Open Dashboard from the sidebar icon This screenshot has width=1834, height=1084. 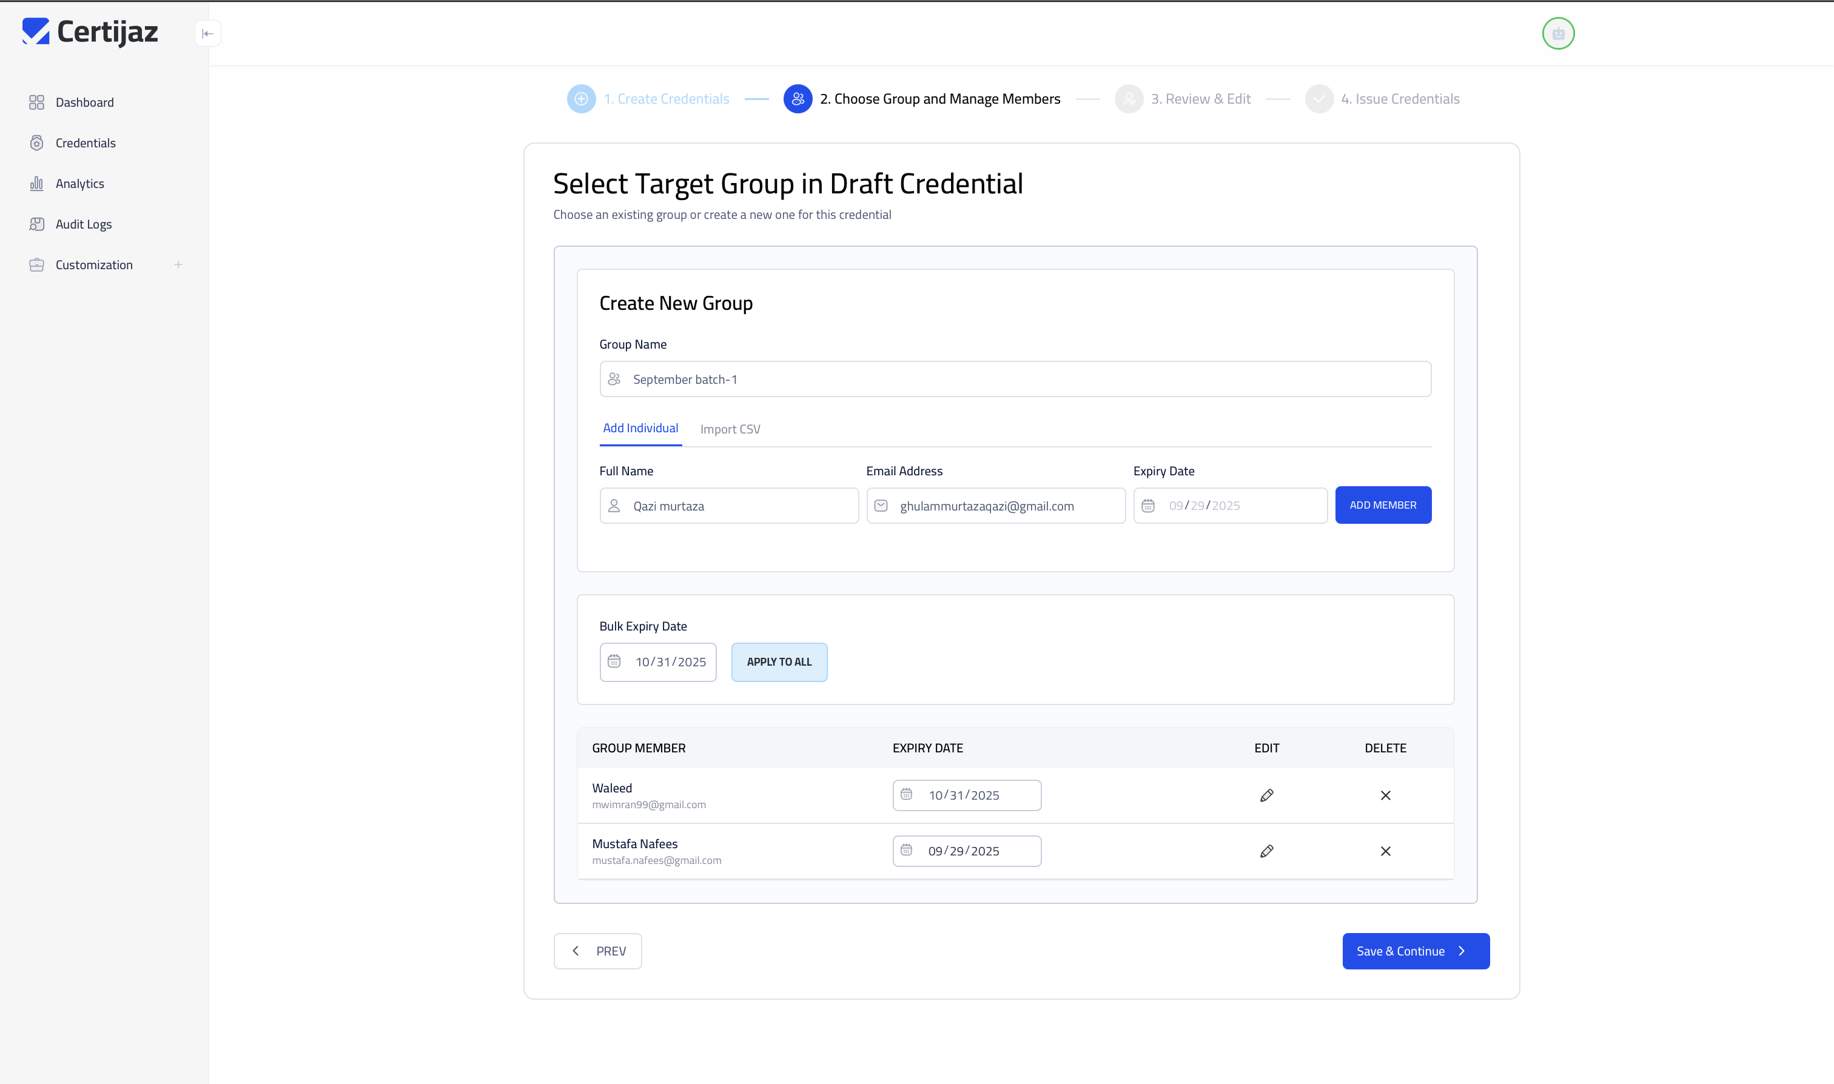click(37, 102)
